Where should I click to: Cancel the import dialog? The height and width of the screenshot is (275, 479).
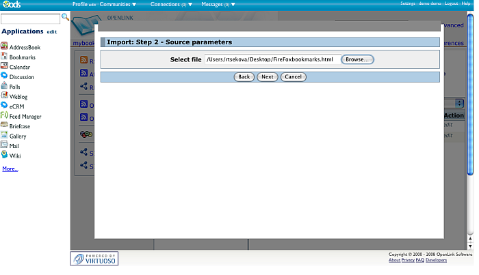(293, 77)
